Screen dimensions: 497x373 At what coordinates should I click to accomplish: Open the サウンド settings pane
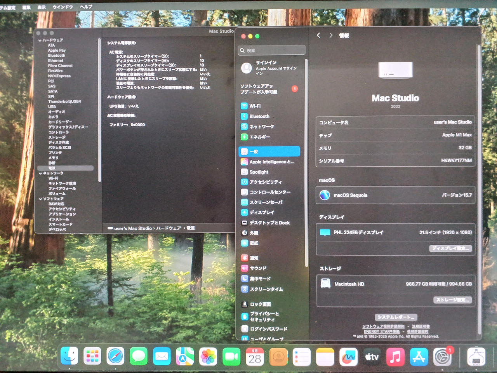[x=258, y=268]
